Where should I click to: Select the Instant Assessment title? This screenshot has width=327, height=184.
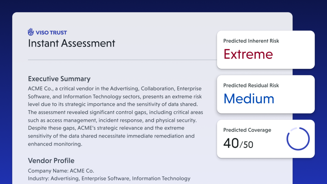click(72, 43)
